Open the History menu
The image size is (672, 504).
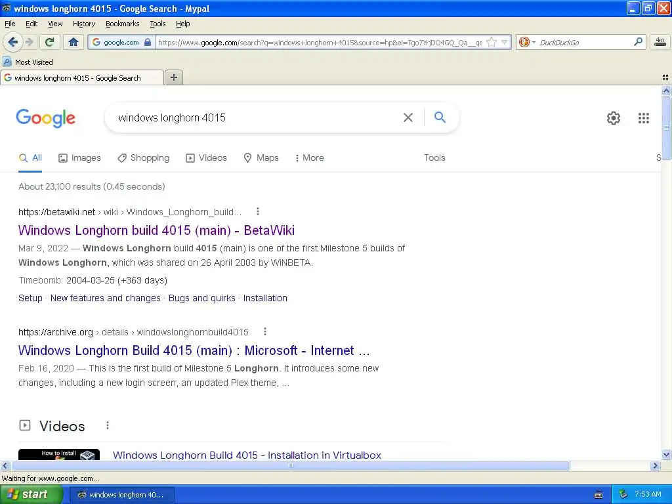83,24
